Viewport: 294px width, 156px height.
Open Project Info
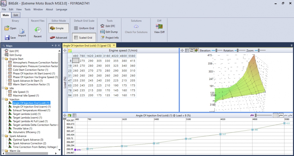(x=109, y=37)
